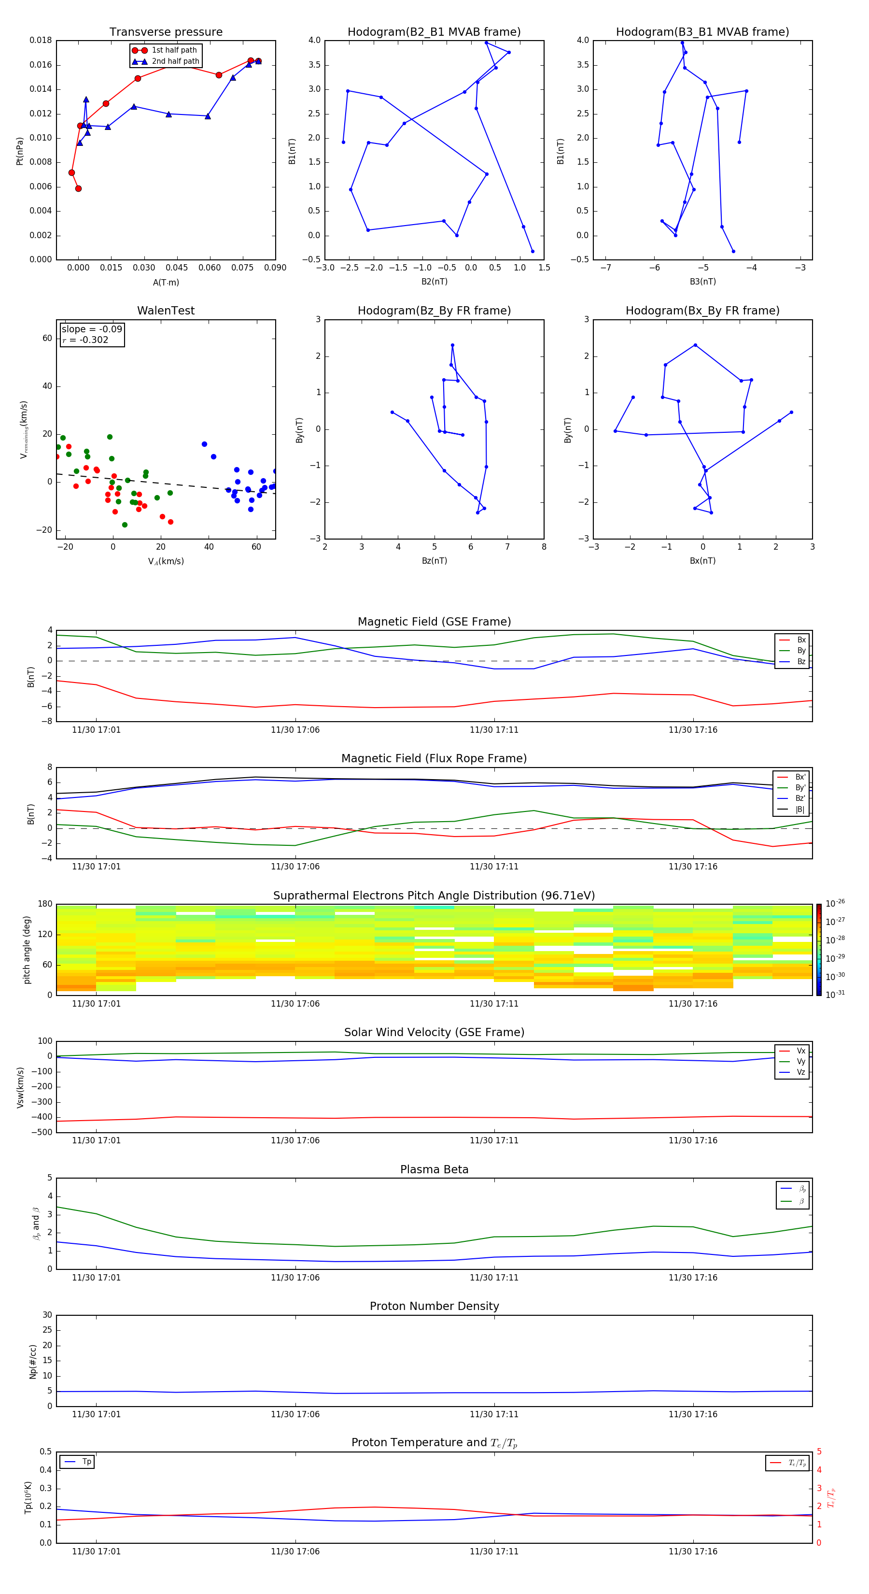Click the 'Magnetic Field (Flux Rope Frame)' title
This screenshot has height=1594, width=869.
click(x=434, y=759)
